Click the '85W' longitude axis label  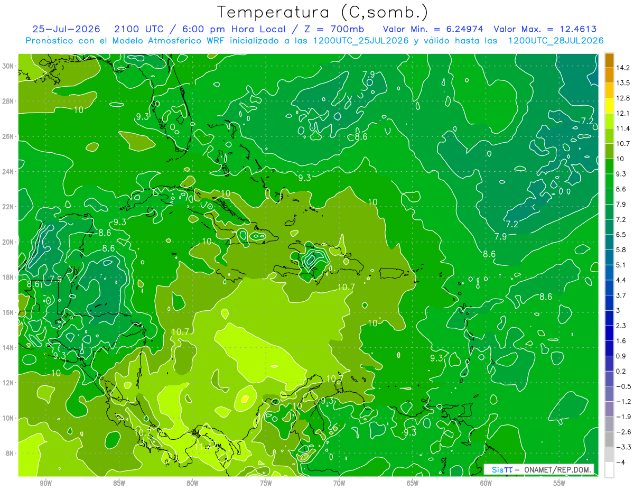[x=119, y=483]
